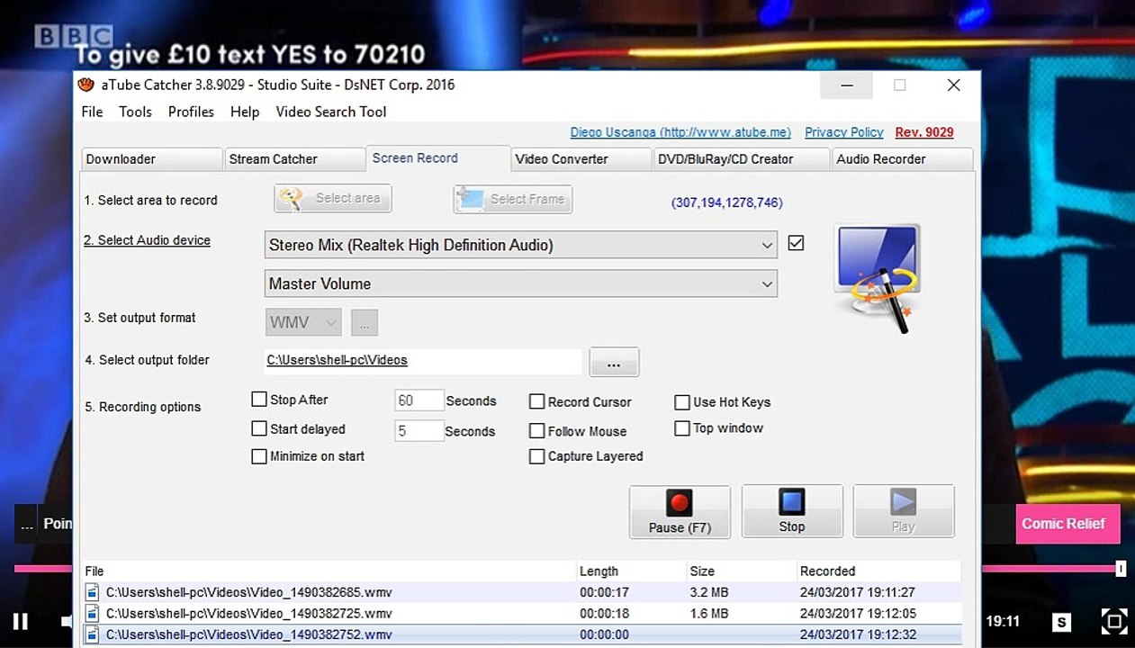Maximize the aTube Catcher window
The width and height of the screenshot is (1135, 648).
[899, 85]
